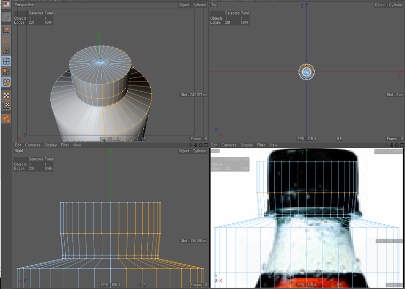Select the Model mode icon
Viewport: 405px width, 289px height.
click(x=6, y=29)
